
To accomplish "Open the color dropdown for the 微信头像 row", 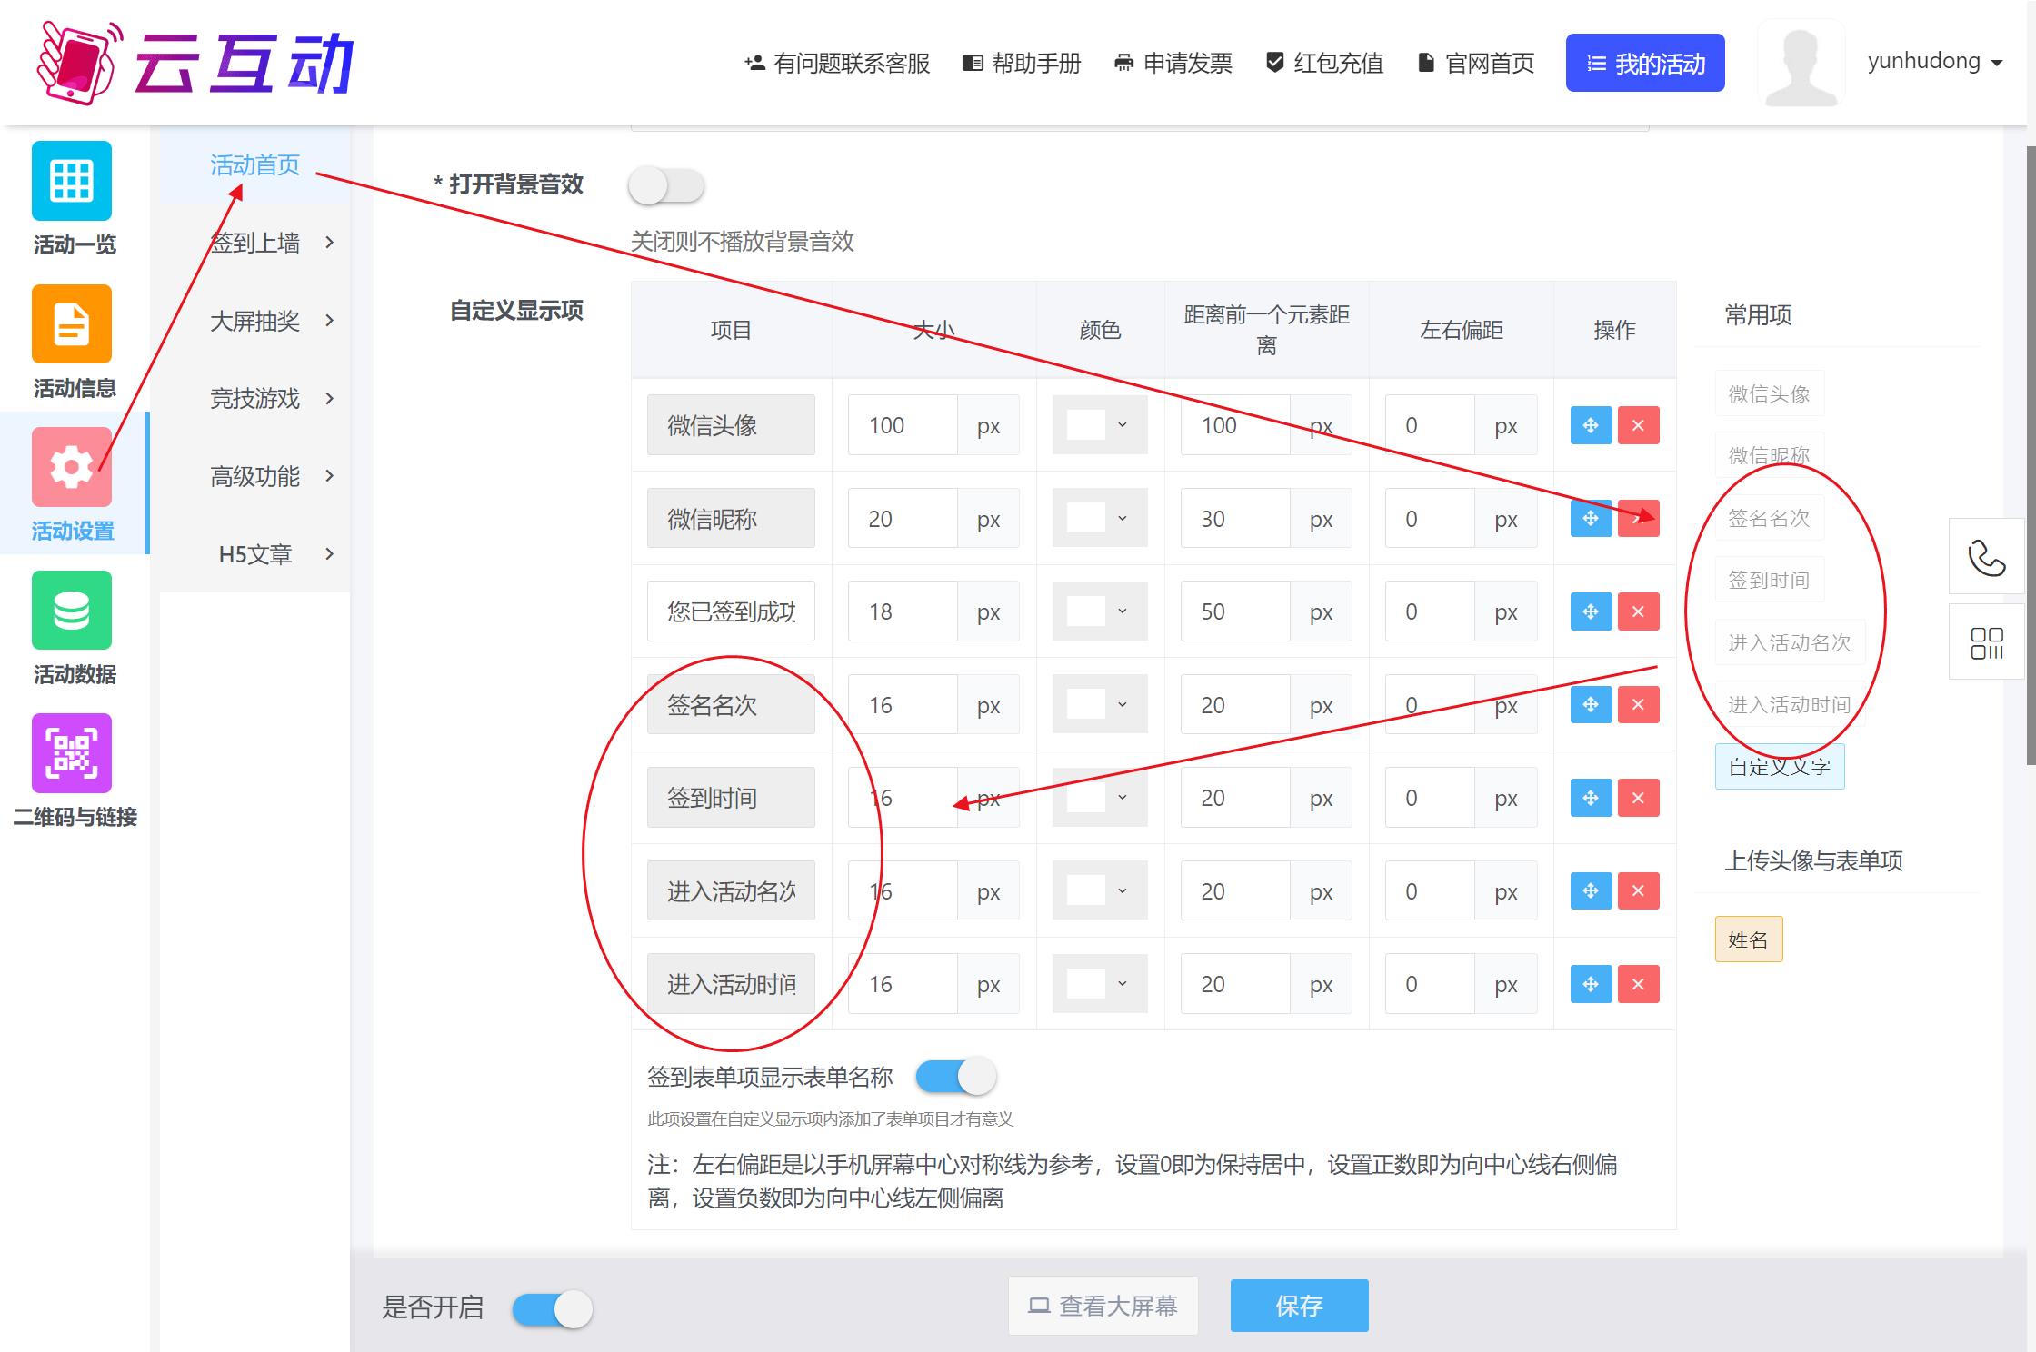I will (1099, 424).
